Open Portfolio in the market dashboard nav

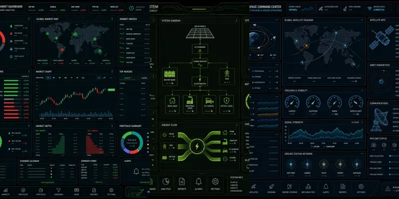point(41,192)
